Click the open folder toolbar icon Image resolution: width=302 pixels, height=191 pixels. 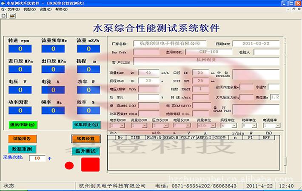click(x=12, y=16)
